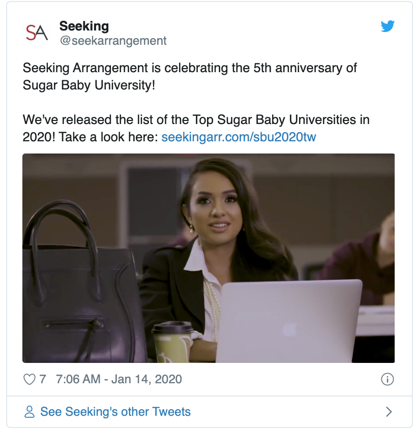Open the Seeking display name
Screen dimensions: 415x429
pos(84,26)
